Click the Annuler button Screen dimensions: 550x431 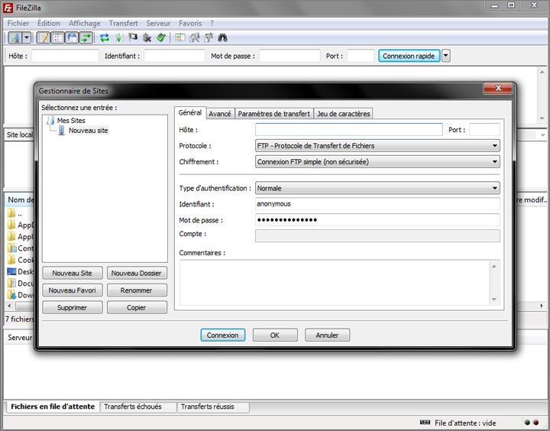[327, 335]
